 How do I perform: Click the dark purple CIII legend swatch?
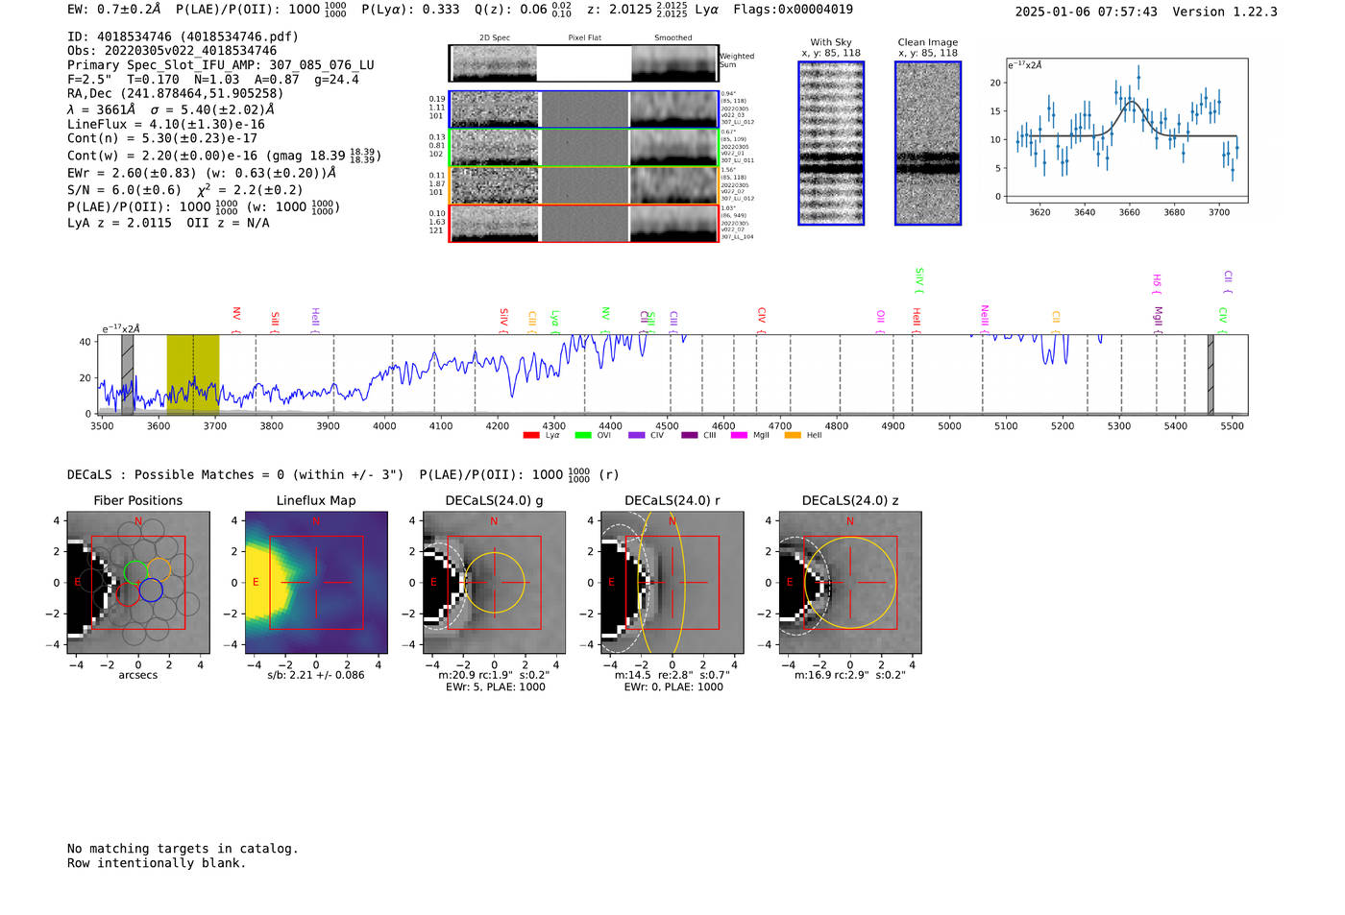click(x=689, y=435)
